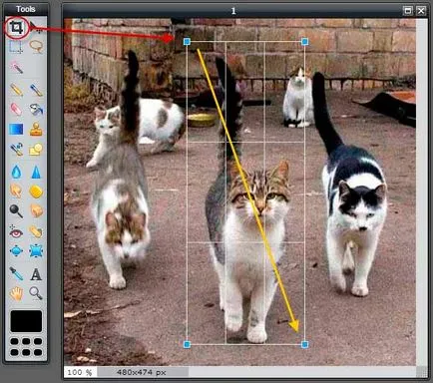Viewport: 433px width, 383px height.
Task: Select the Bloat tool
Action: tap(16, 251)
